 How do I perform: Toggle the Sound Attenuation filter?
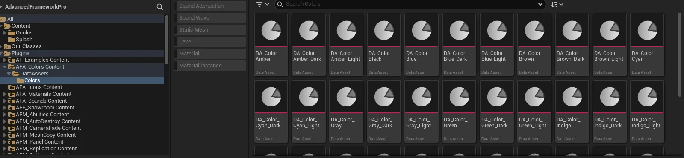[x=209, y=6]
